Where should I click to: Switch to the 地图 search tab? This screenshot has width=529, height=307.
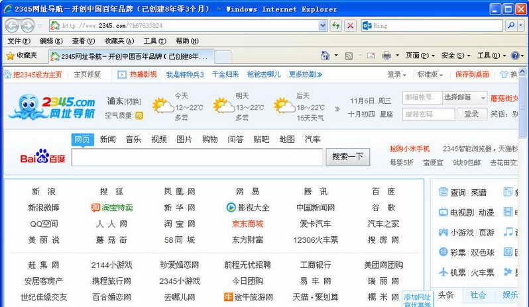(x=287, y=140)
